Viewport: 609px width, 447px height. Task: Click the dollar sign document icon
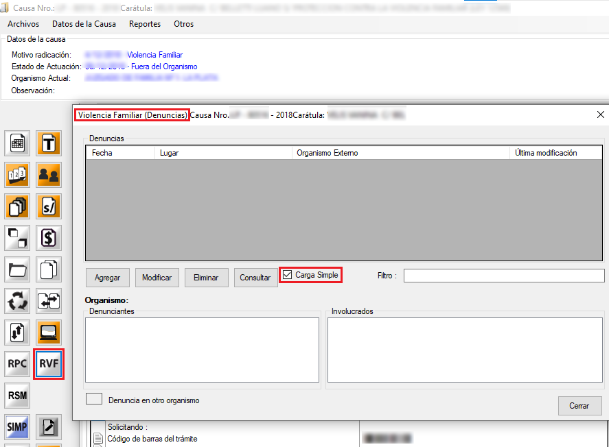pos(49,238)
